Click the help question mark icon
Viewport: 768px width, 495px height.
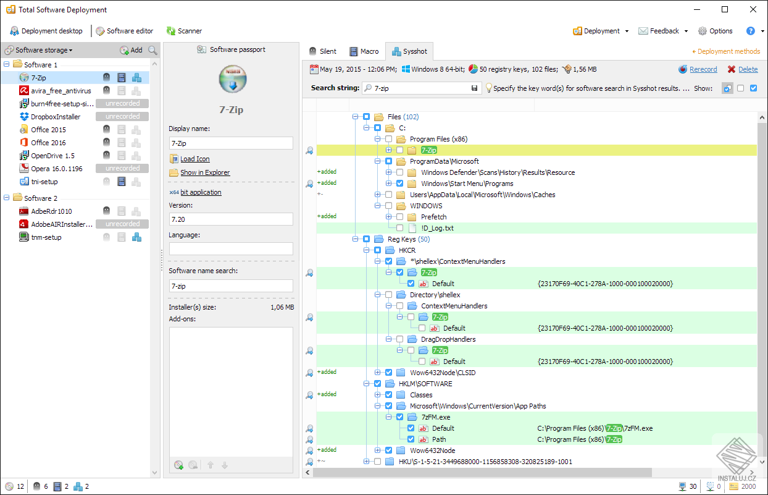point(751,31)
